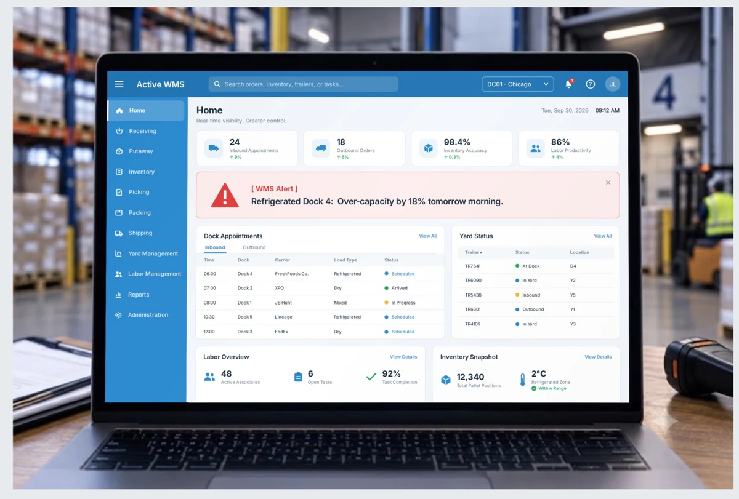Click the Task Completion checkmark icon
This screenshot has height=499, width=739.
coord(371,377)
